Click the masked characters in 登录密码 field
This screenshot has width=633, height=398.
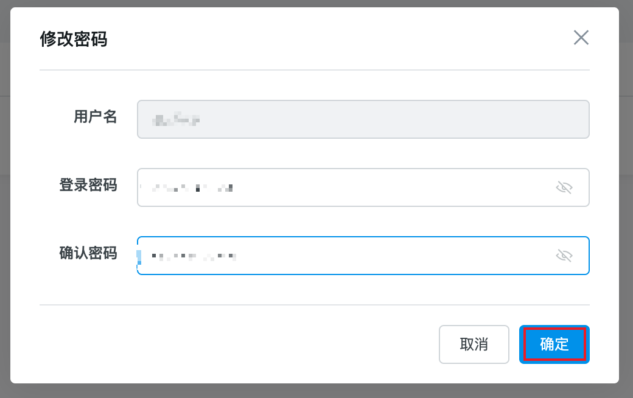click(191, 188)
